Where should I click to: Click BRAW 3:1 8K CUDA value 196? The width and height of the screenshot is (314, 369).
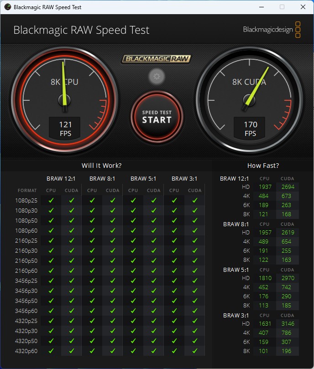click(x=286, y=351)
